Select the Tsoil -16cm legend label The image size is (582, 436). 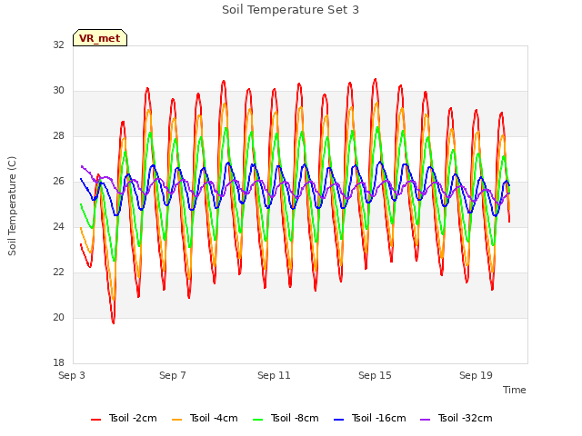click(378, 418)
